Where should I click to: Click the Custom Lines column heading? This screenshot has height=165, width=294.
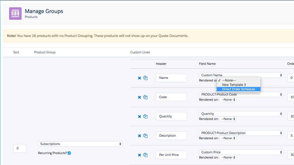(140, 52)
